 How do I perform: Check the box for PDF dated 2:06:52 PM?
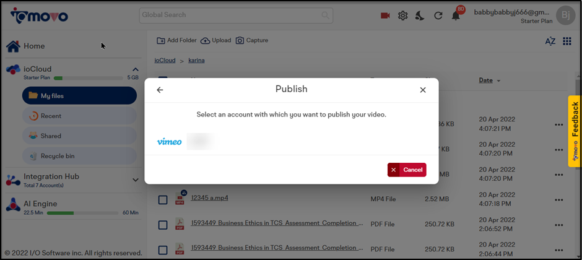163,225
